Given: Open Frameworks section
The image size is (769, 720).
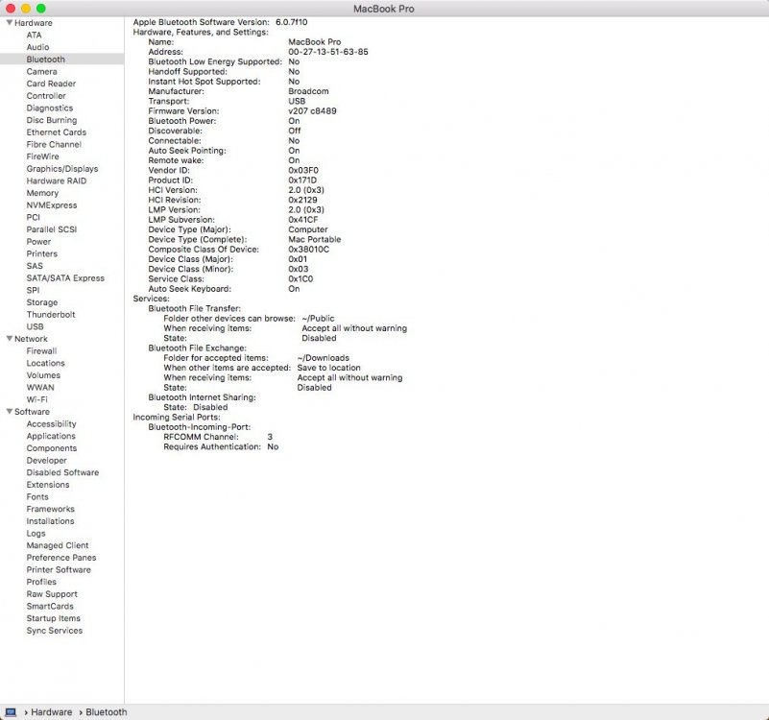Looking at the screenshot, I should point(51,509).
